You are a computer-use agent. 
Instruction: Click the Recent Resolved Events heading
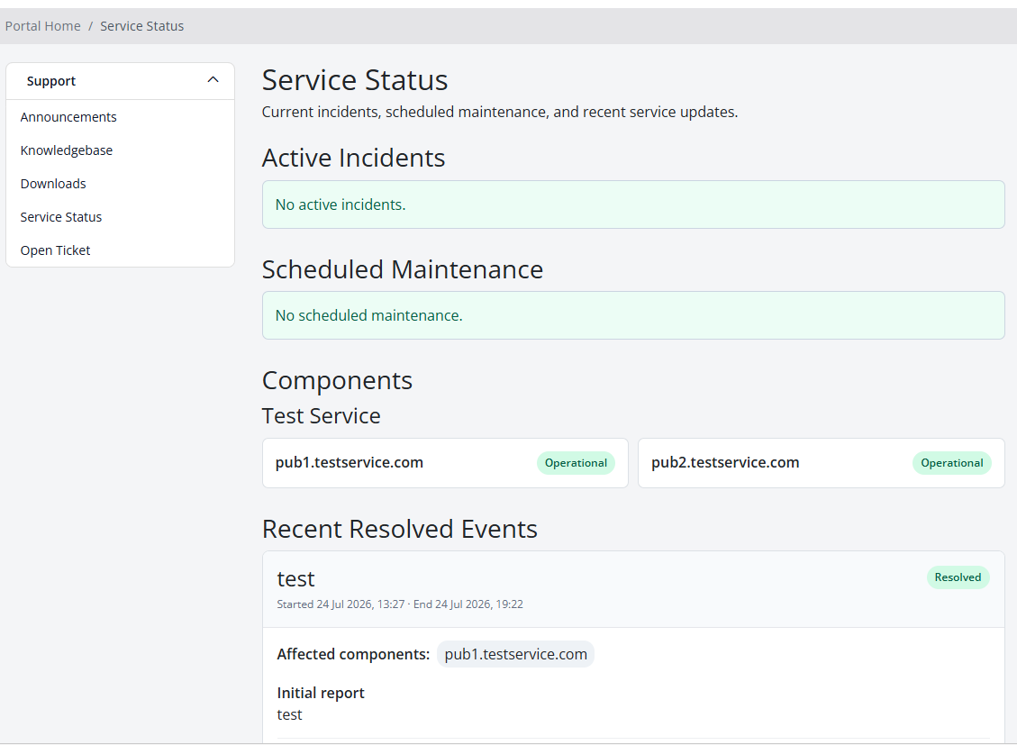point(400,529)
